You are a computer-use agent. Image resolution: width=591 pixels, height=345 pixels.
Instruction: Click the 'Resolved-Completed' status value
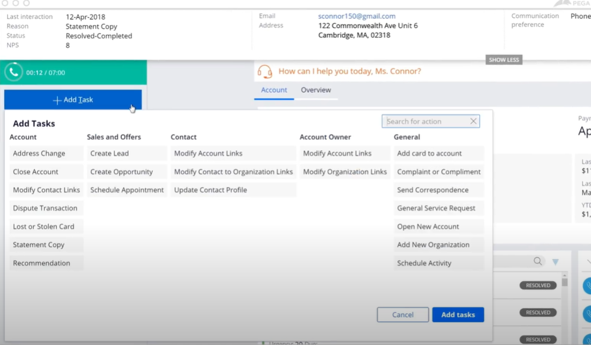pos(99,36)
